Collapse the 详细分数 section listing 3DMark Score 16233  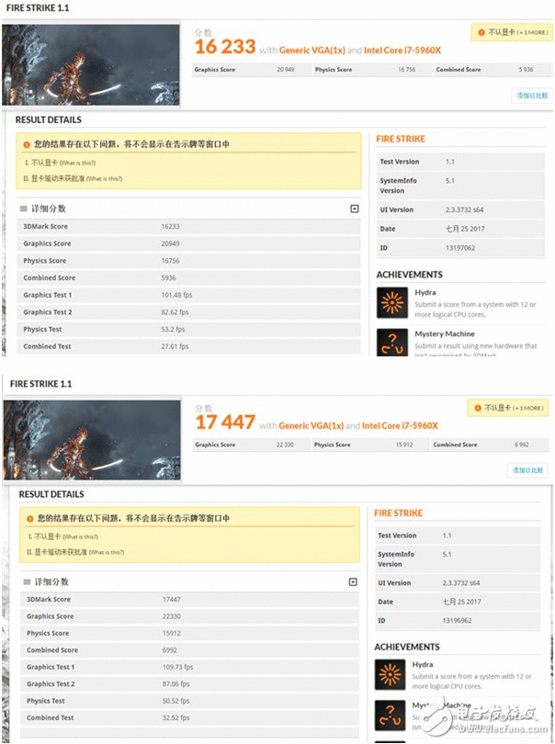(x=354, y=209)
